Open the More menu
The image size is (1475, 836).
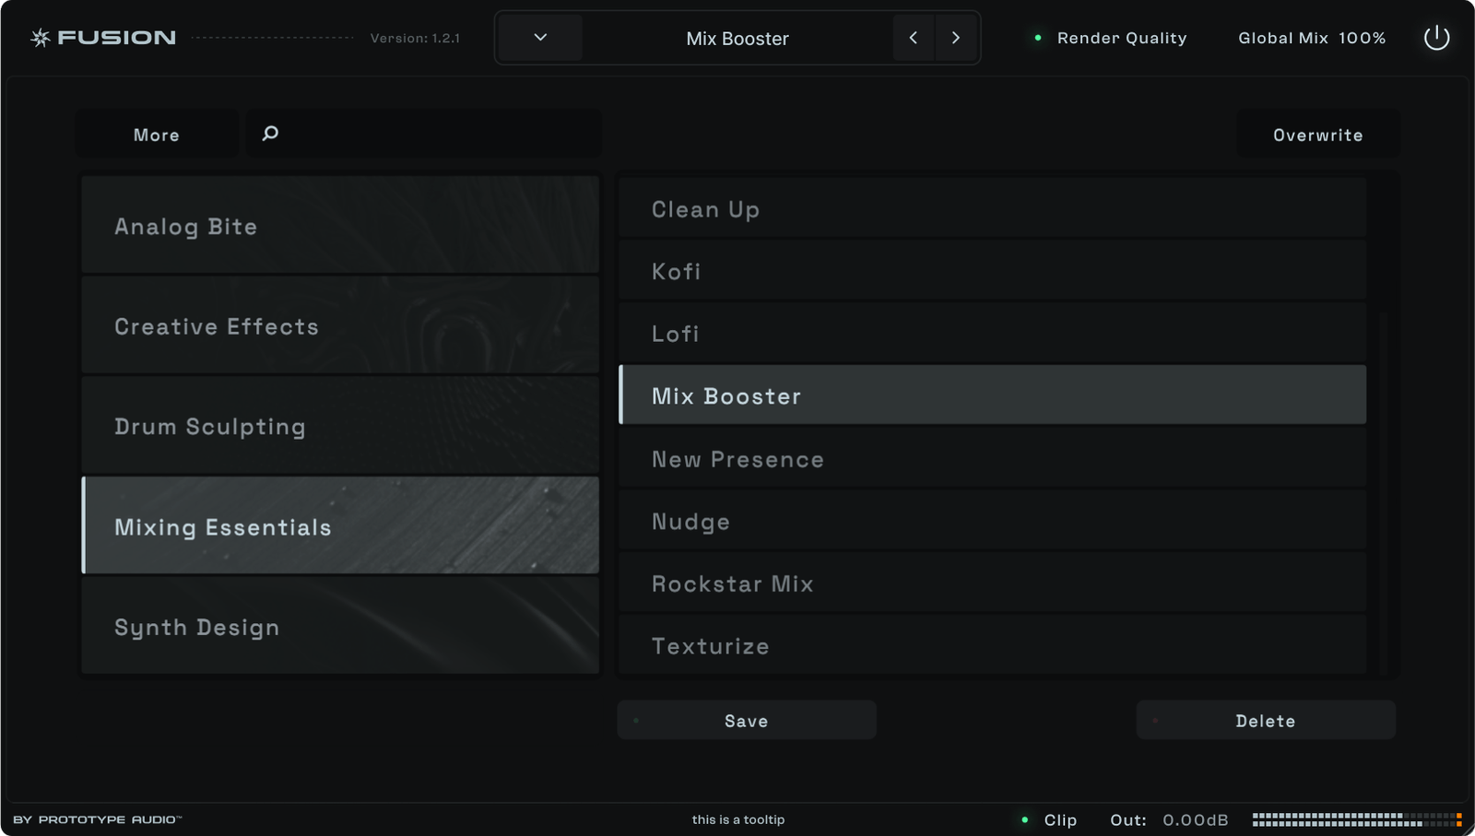[156, 134]
